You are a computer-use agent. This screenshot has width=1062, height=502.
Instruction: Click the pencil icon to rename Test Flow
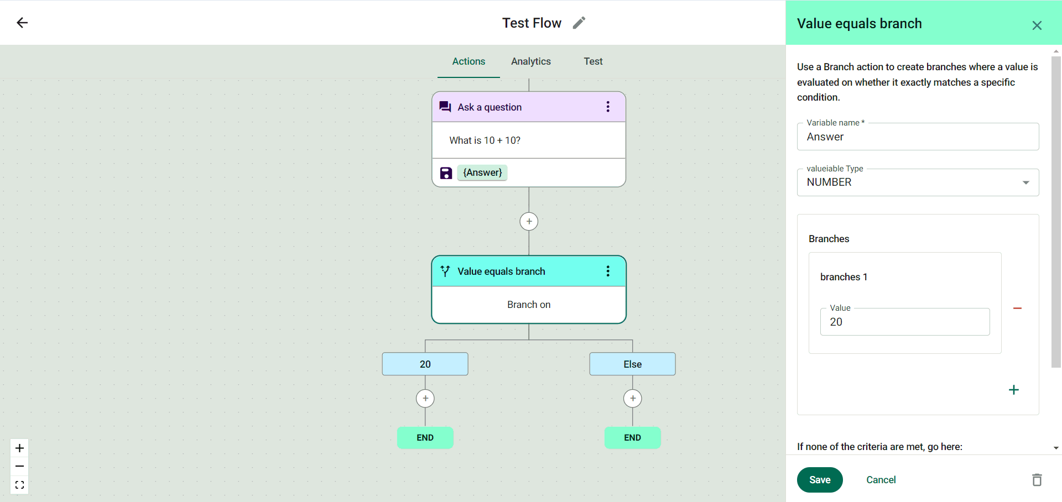click(579, 23)
